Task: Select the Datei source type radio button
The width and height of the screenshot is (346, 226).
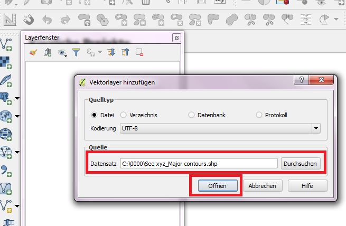Action: coord(95,115)
